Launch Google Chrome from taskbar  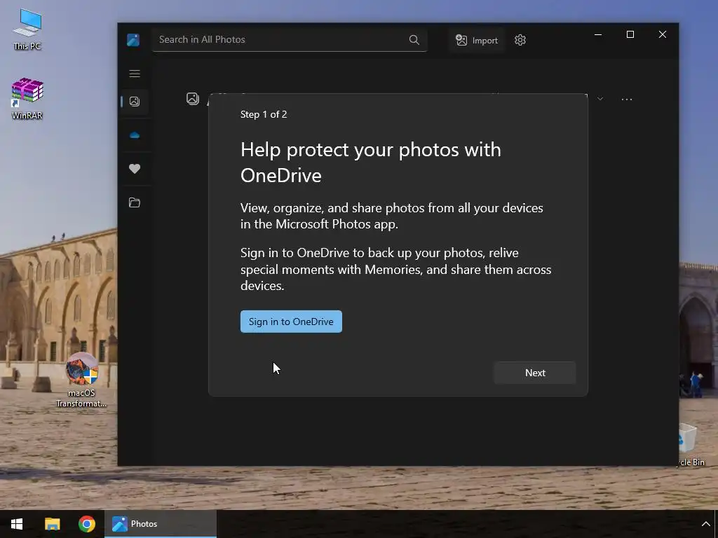pos(86,524)
